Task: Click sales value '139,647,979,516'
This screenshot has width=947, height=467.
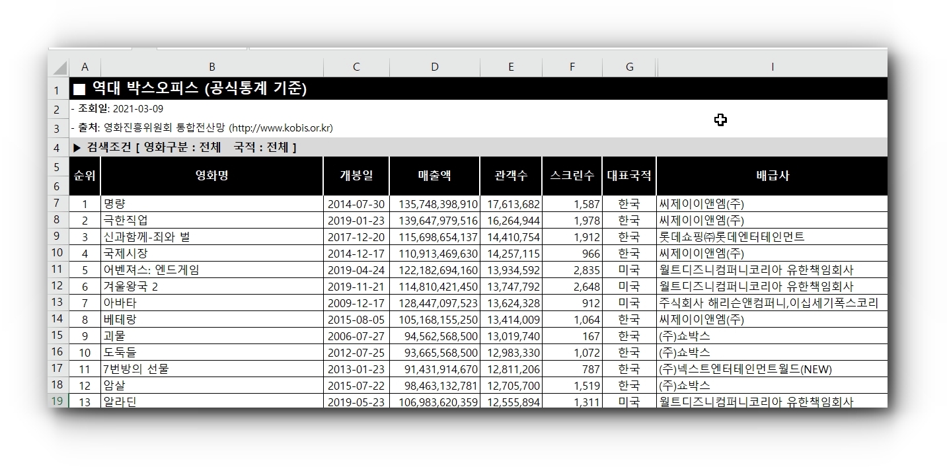Action: tap(435, 220)
